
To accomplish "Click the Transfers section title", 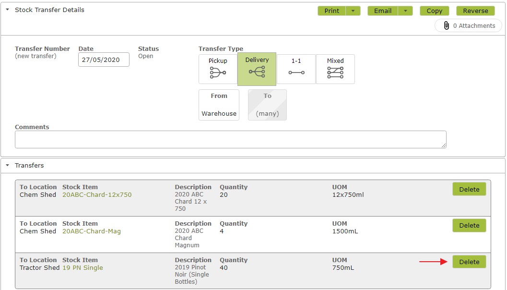I will [29, 165].
